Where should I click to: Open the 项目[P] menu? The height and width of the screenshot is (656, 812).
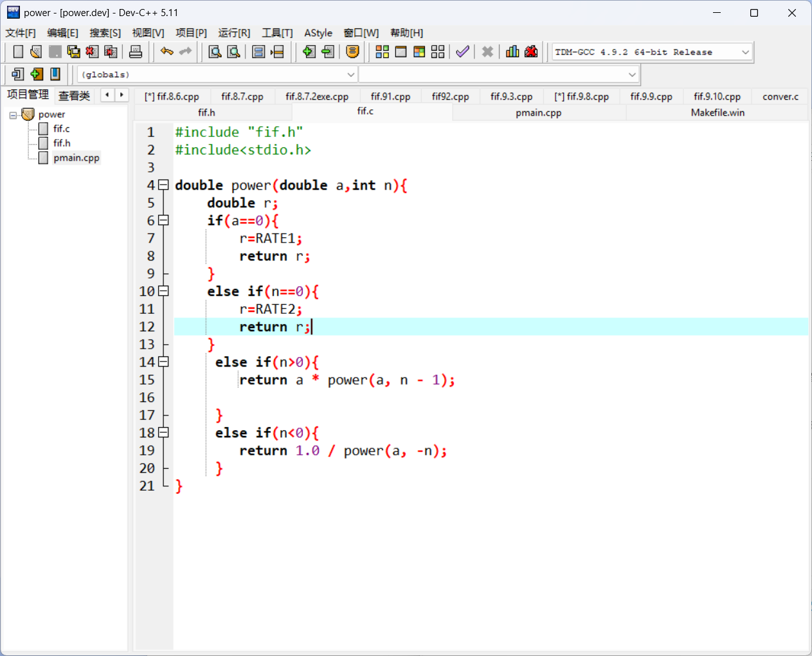[x=191, y=33]
